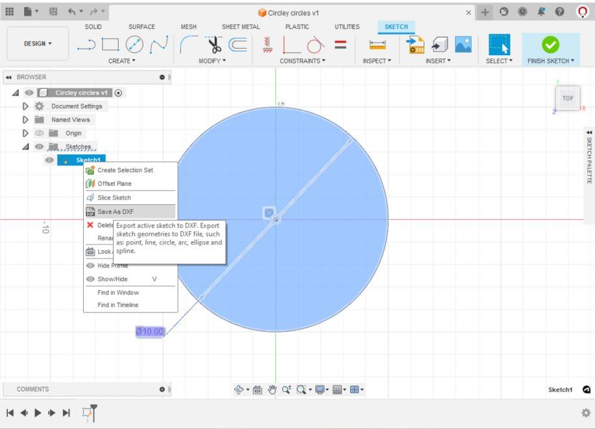Open a new design tab with plus
The width and height of the screenshot is (595, 429).
(485, 12)
